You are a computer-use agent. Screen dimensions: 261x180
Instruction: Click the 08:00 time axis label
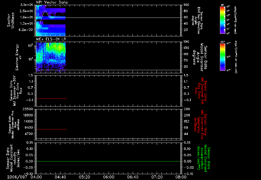[x=181, y=177]
